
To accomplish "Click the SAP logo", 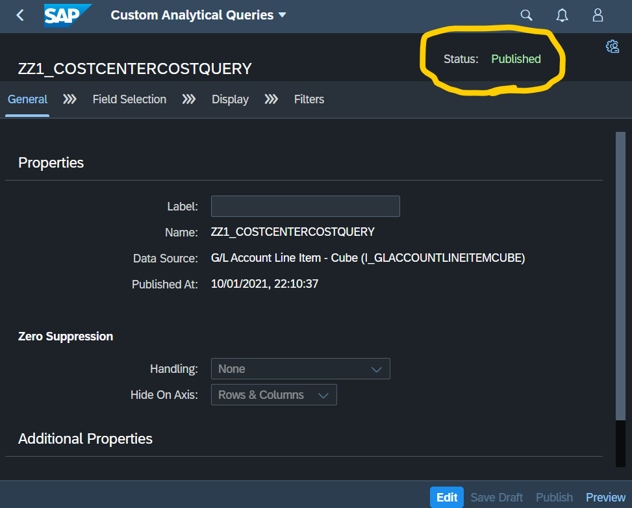I will point(68,14).
